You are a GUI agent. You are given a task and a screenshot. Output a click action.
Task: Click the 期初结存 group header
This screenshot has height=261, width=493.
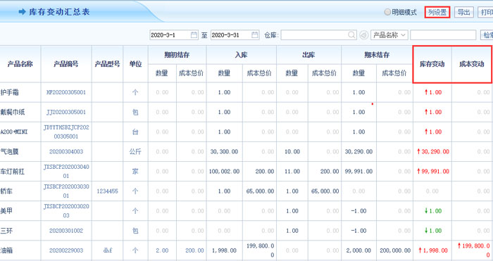coord(177,55)
